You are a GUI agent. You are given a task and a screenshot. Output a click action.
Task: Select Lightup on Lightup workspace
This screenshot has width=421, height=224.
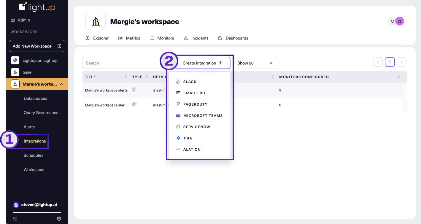pos(40,60)
